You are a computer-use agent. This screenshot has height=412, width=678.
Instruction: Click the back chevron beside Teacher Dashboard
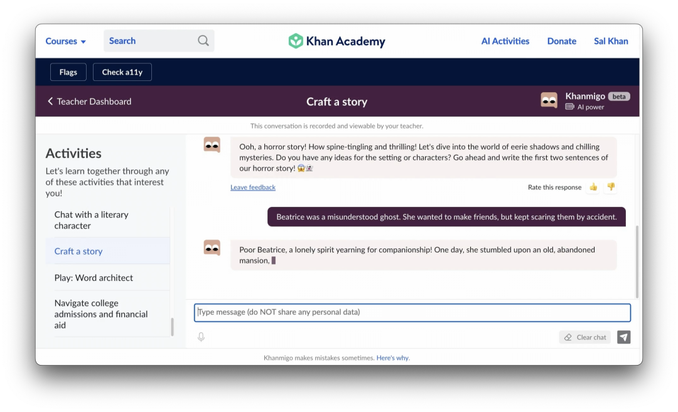point(50,101)
